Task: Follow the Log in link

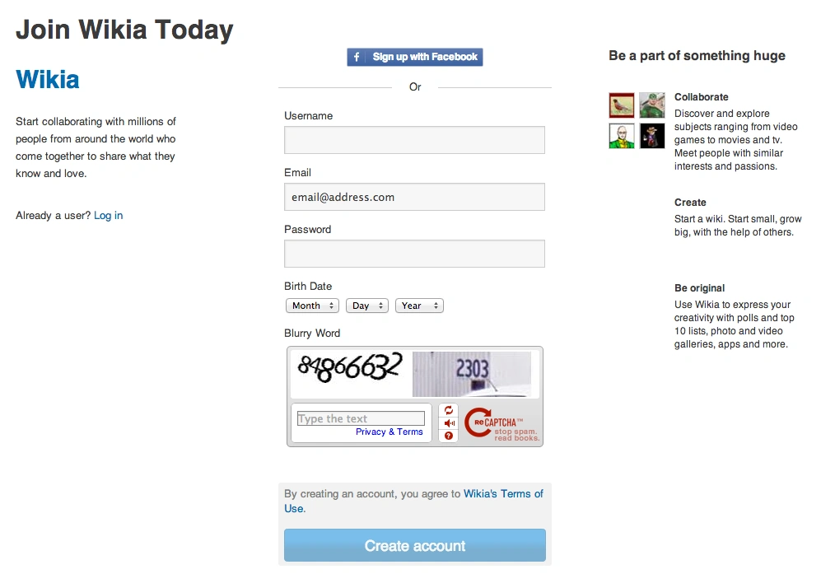Action: (108, 216)
